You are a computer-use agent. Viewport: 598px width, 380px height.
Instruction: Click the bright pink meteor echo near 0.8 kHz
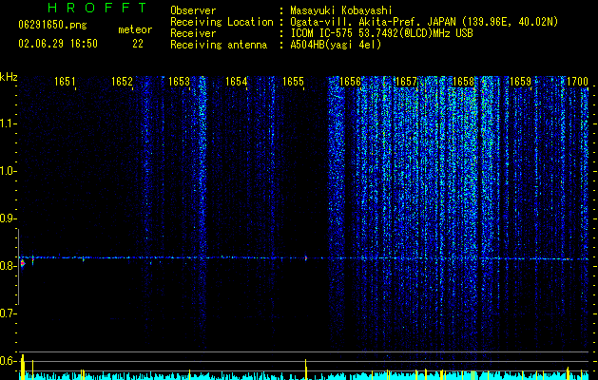point(23,263)
